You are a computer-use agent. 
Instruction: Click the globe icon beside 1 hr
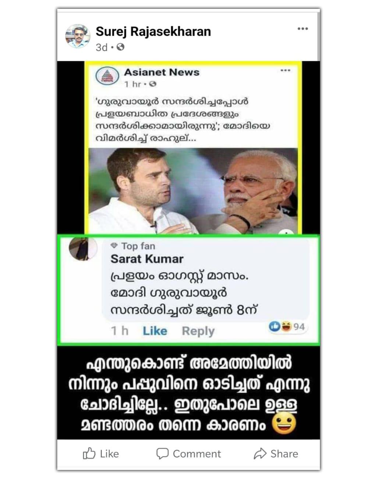click(153, 84)
